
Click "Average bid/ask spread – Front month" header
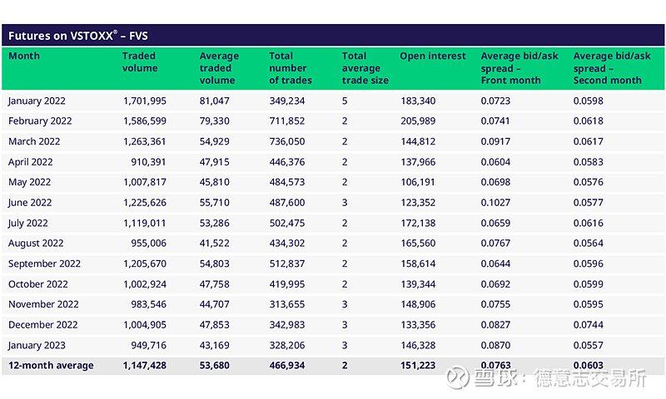(519, 68)
